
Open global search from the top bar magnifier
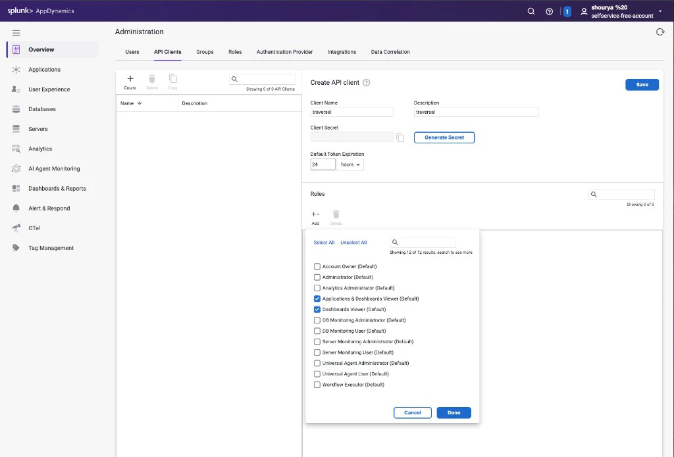(531, 11)
